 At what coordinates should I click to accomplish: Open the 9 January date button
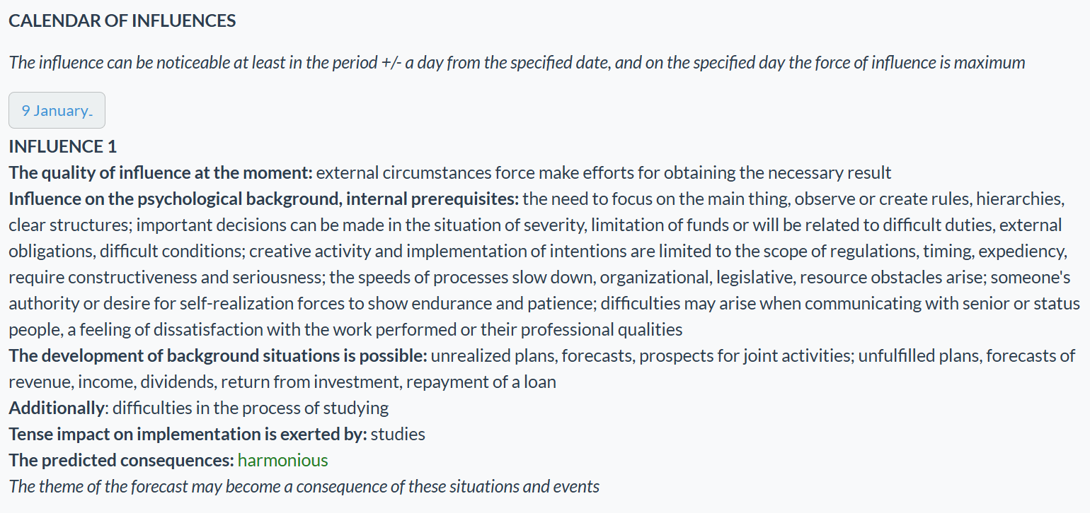coord(57,111)
